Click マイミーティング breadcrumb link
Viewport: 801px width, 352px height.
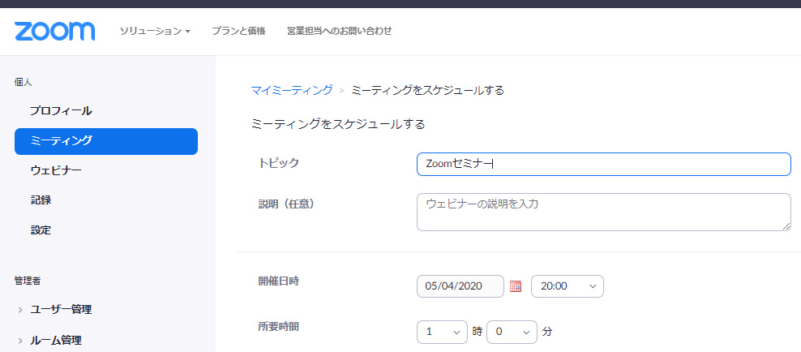pos(292,90)
